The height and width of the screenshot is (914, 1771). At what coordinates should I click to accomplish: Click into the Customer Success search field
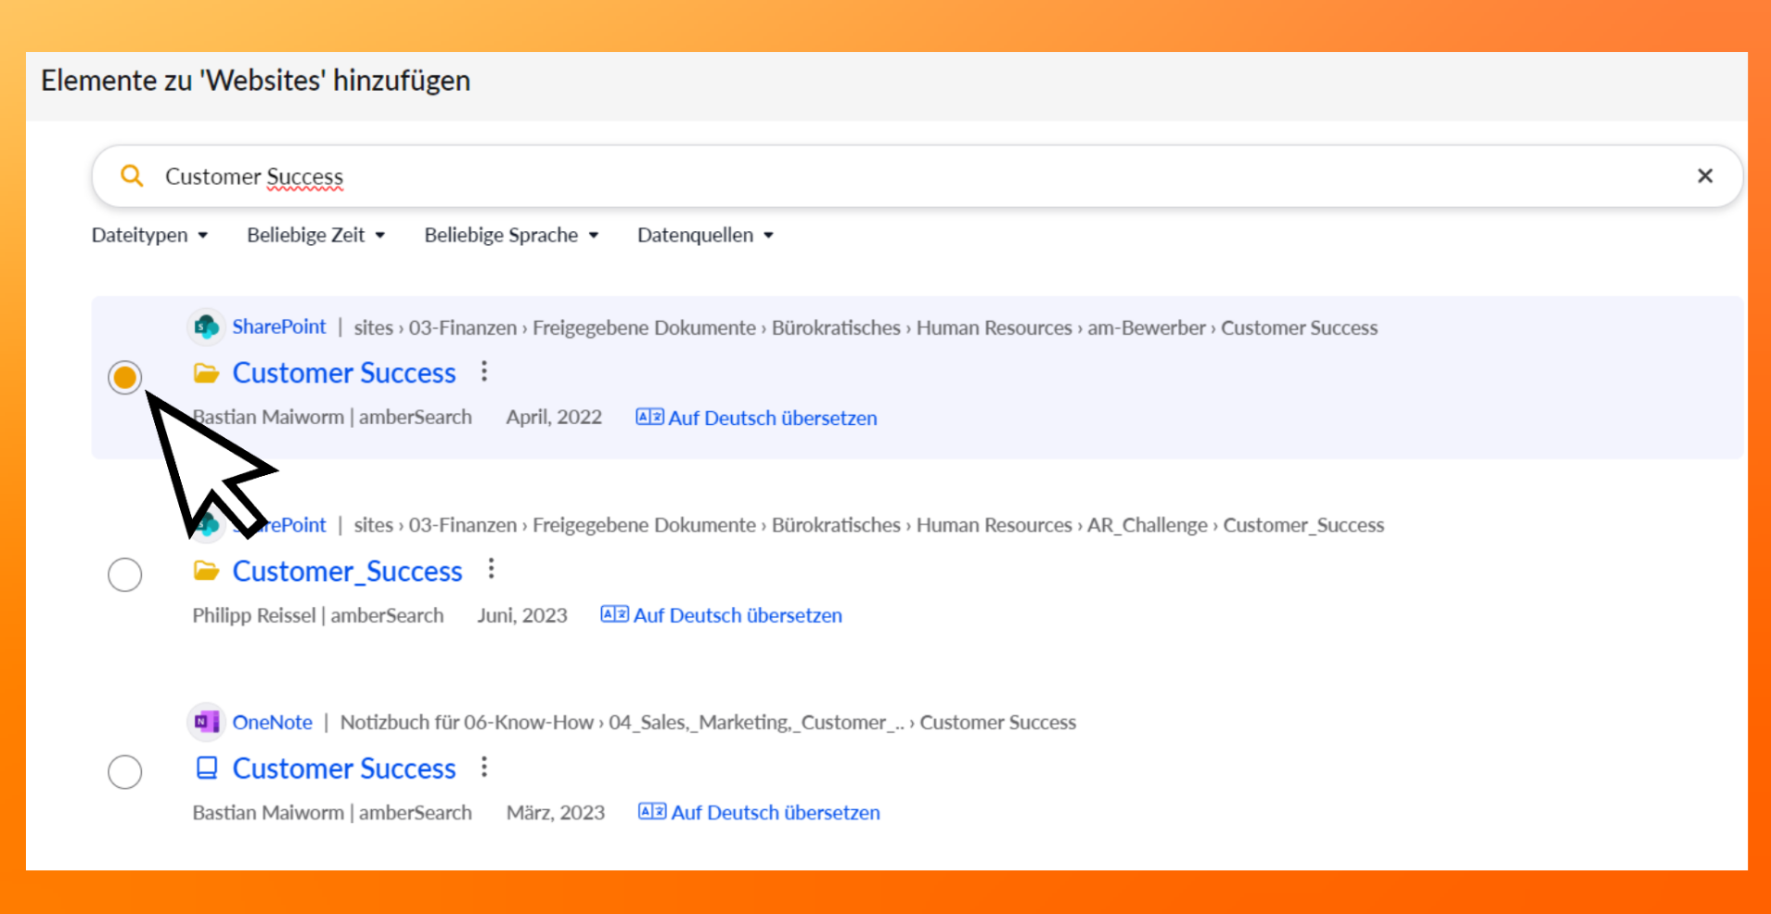click(x=917, y=176)
